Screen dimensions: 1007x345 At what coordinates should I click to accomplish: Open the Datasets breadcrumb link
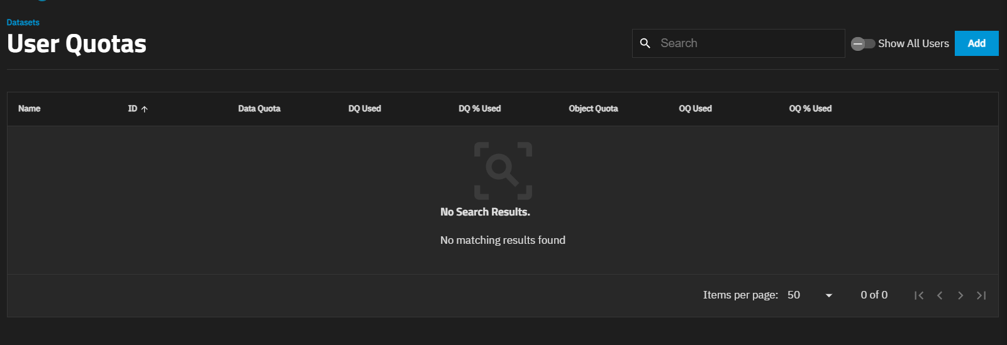23,22
